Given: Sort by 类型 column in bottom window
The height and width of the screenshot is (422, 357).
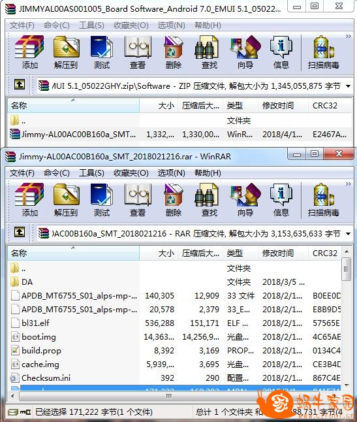Looking at the screenshot, I should coord(240,253).
